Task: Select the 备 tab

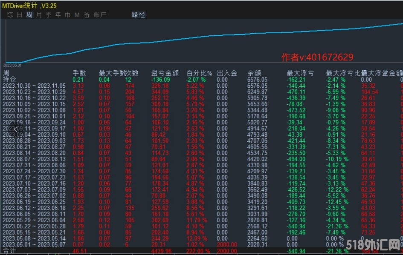Action: (x=87, y=15)
